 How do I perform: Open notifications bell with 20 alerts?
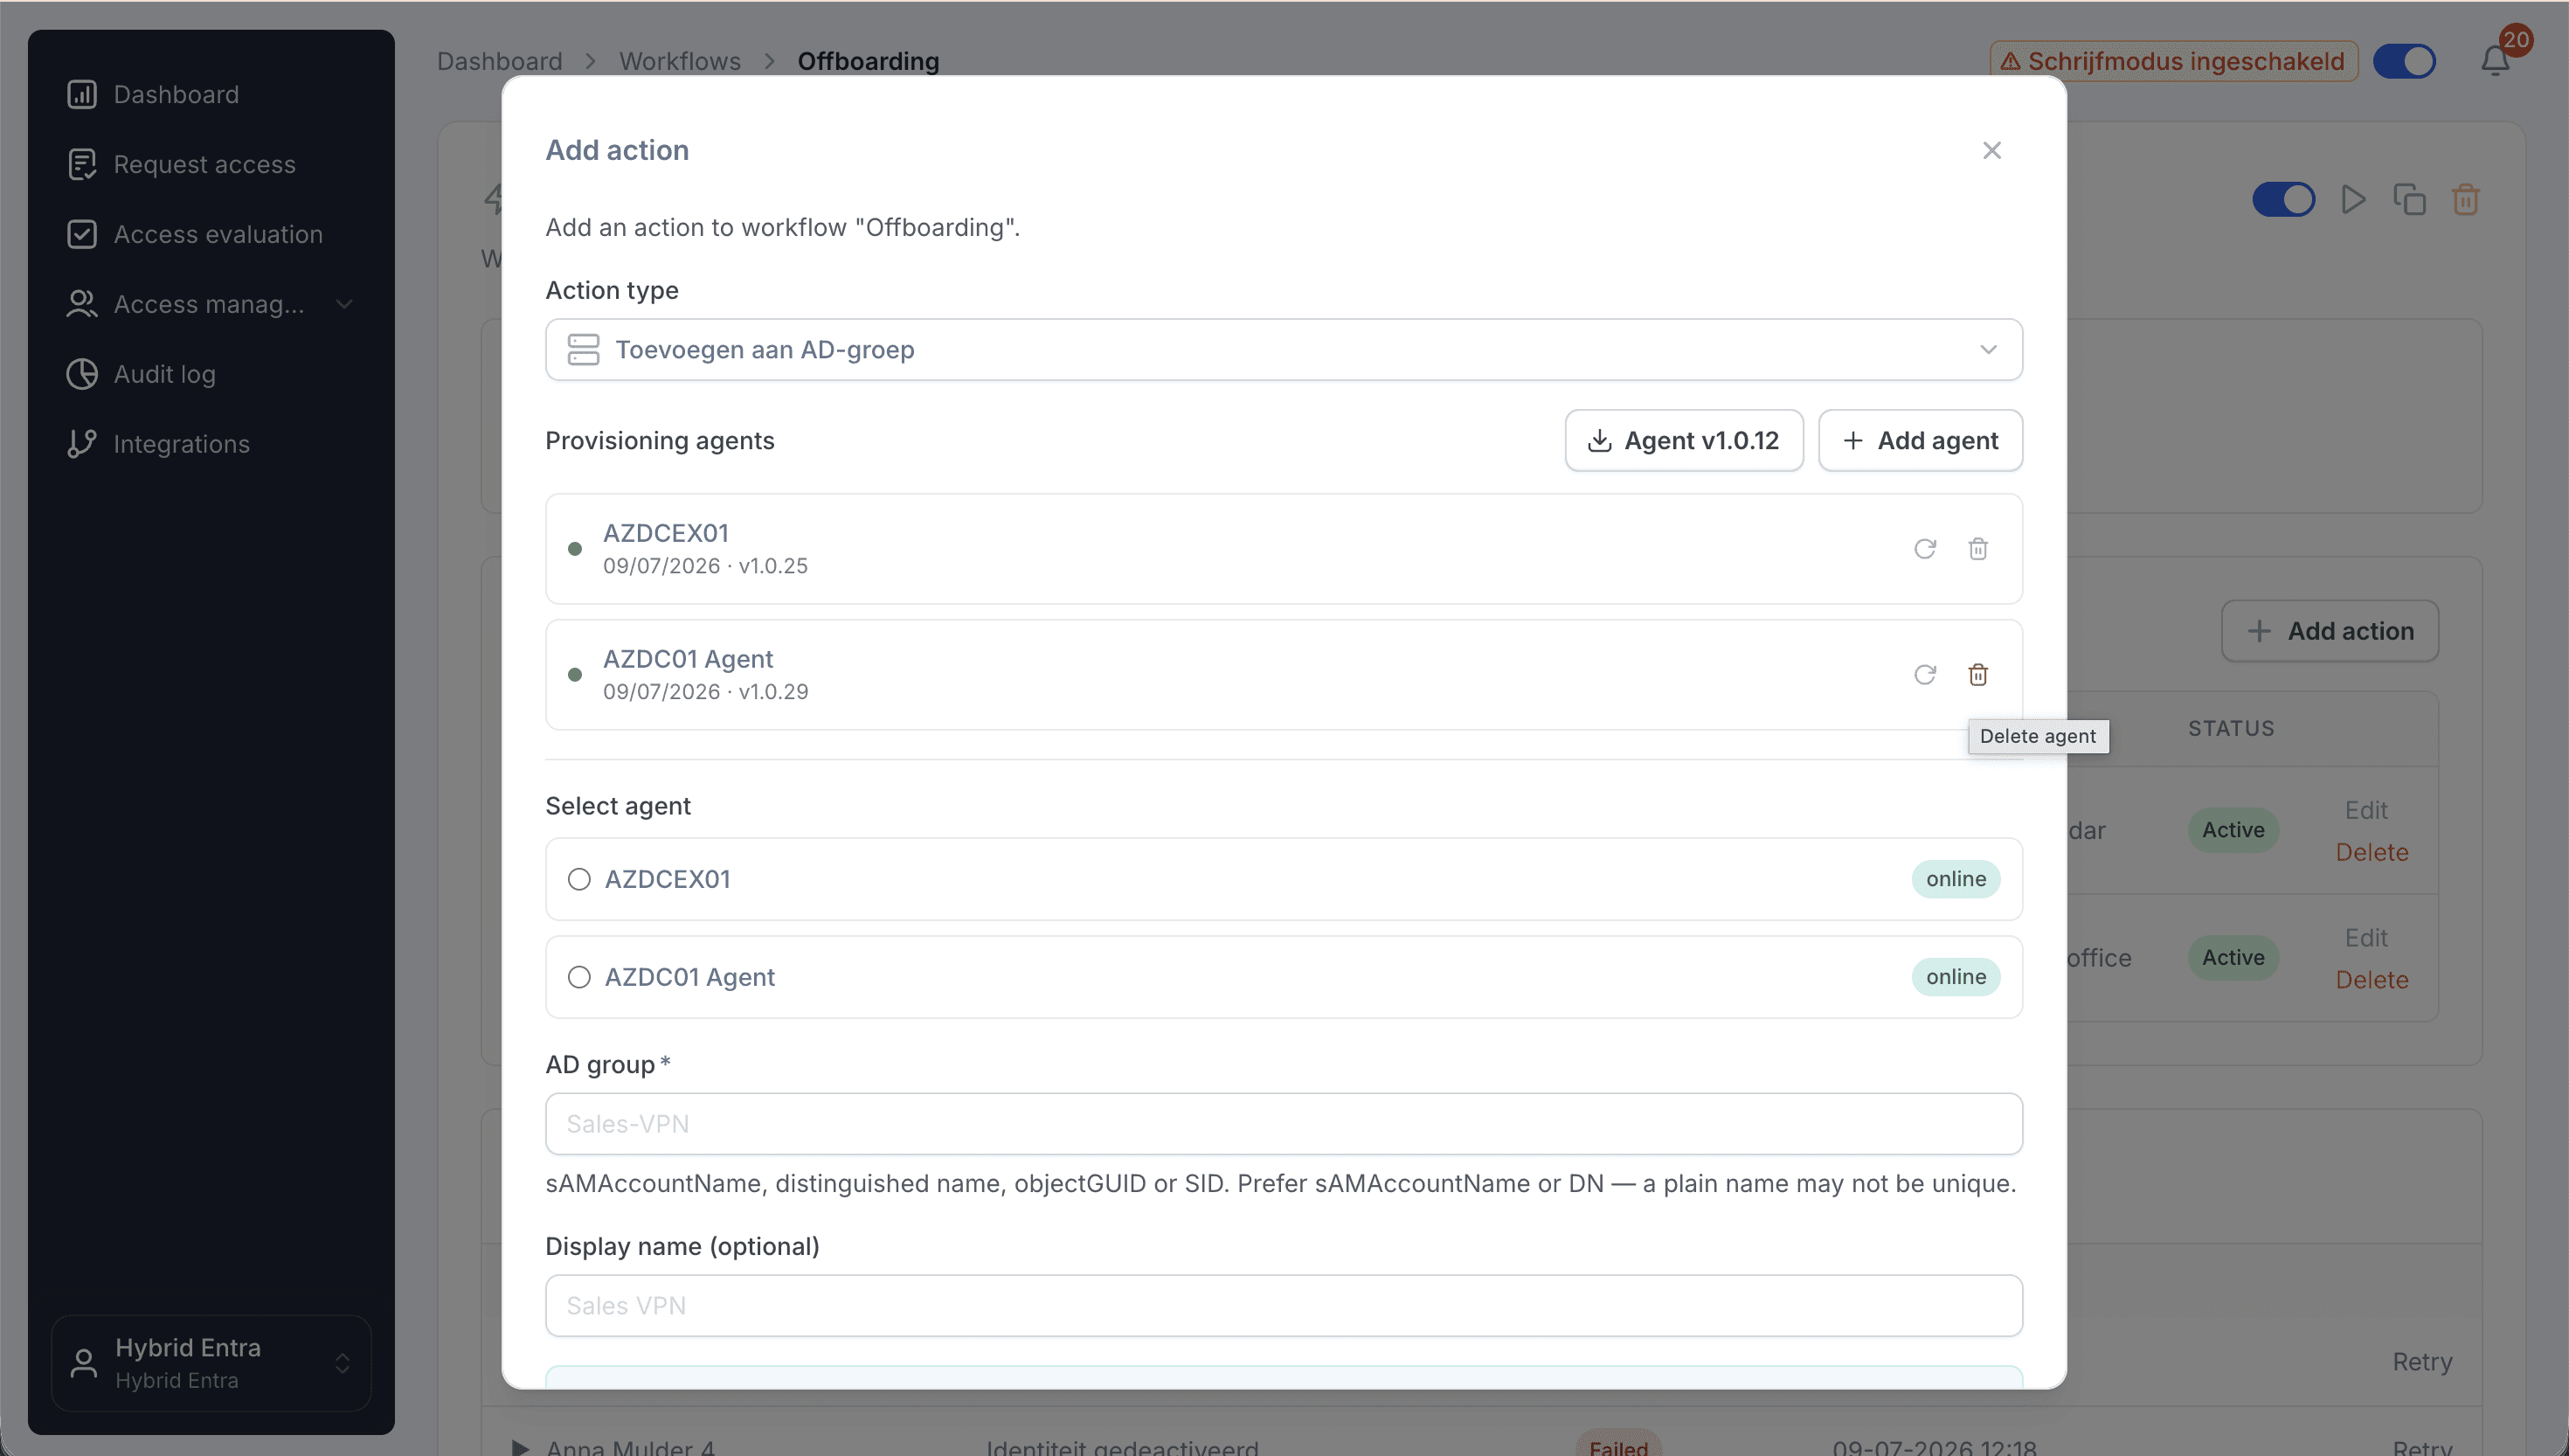[2496, 61]
